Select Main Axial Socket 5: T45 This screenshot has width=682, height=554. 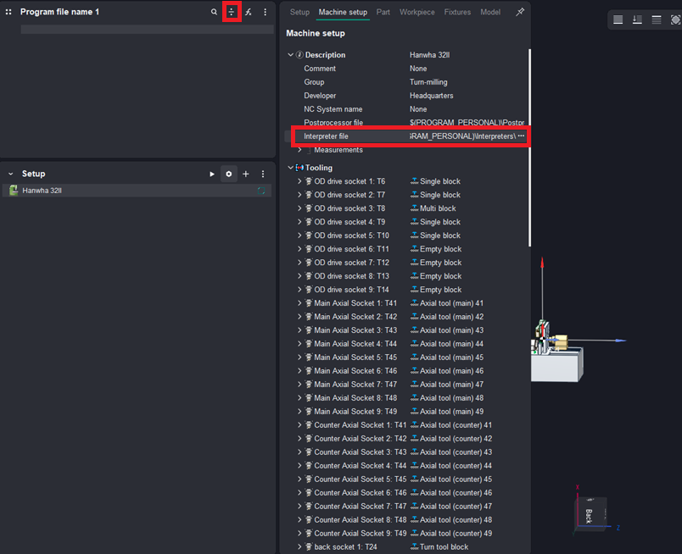355,357
